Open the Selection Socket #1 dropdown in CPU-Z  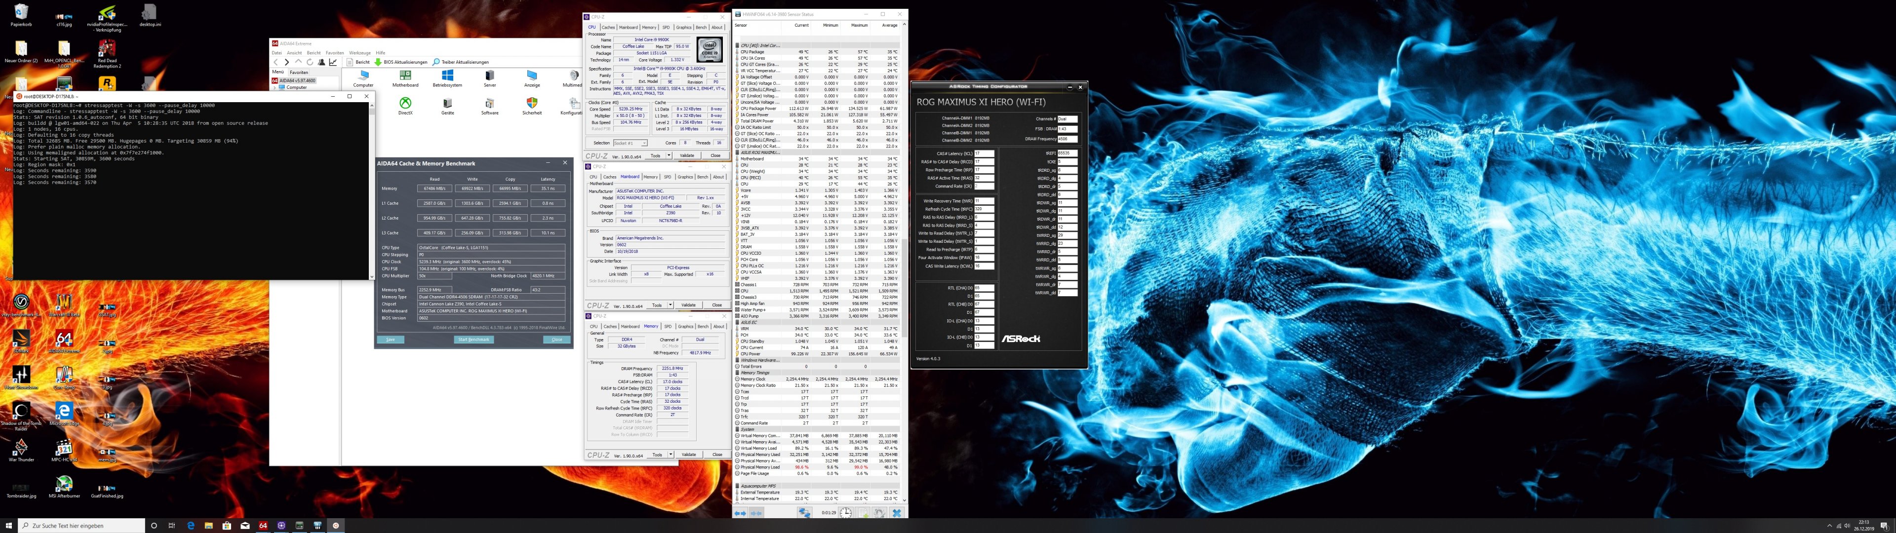[x=631, y=143]
